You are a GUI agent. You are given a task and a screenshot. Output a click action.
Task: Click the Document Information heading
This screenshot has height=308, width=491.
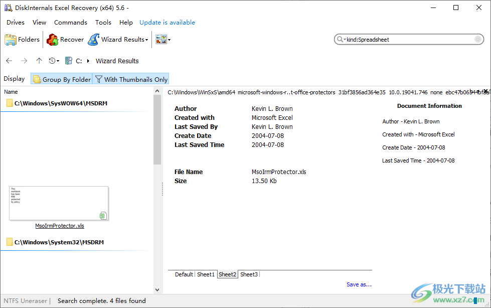429,106
